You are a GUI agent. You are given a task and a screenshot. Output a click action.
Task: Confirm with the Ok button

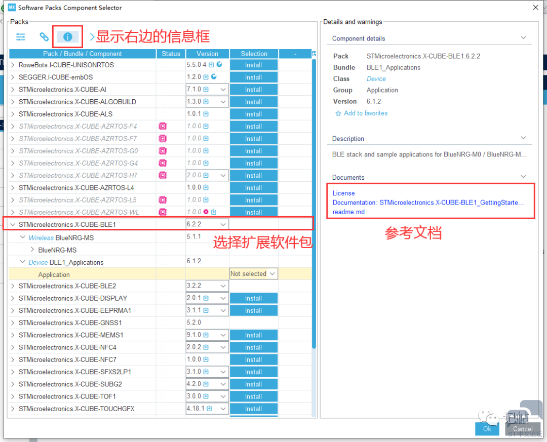[487, 429]
